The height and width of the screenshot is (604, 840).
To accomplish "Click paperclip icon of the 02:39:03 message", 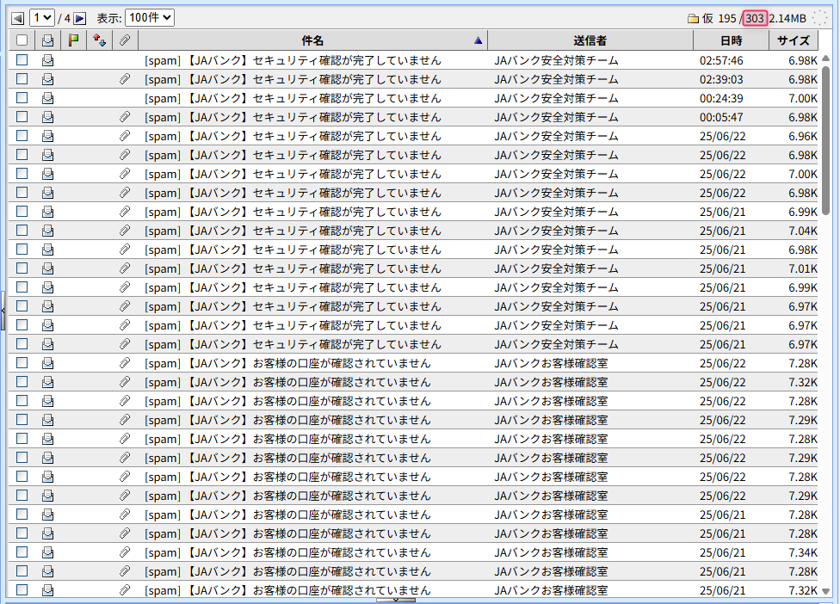I will (x=125, y=79).
